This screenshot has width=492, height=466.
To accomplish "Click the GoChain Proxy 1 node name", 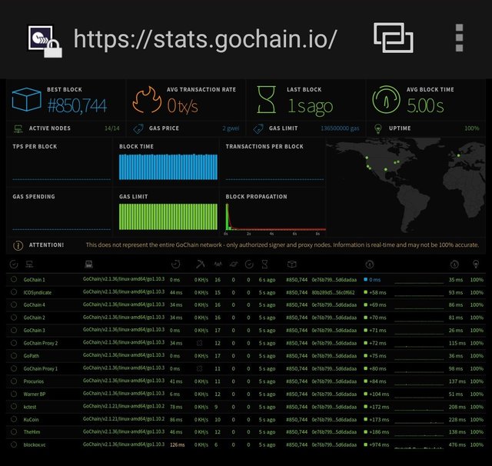I will [x=41, y=368].
